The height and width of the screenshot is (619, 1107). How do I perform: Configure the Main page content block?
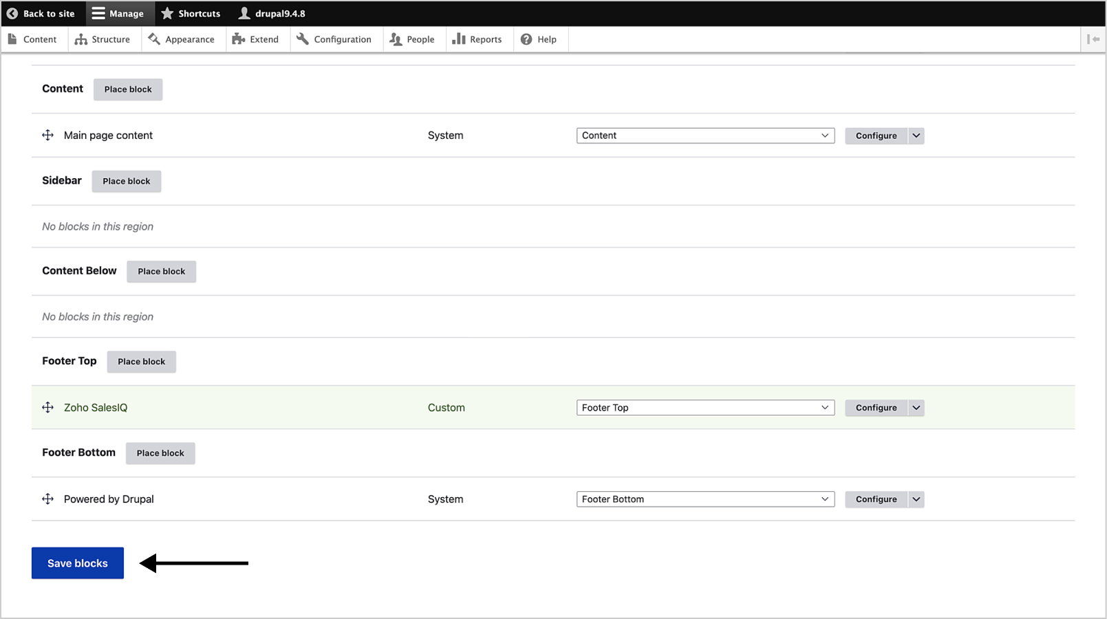coord(877,136)
